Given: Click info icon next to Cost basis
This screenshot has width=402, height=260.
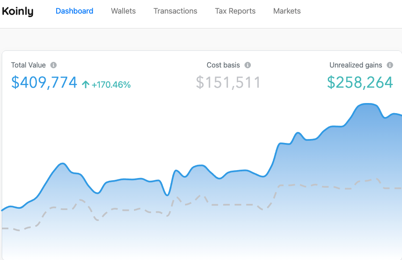Looking at the screenshot, I should (248, 65).
